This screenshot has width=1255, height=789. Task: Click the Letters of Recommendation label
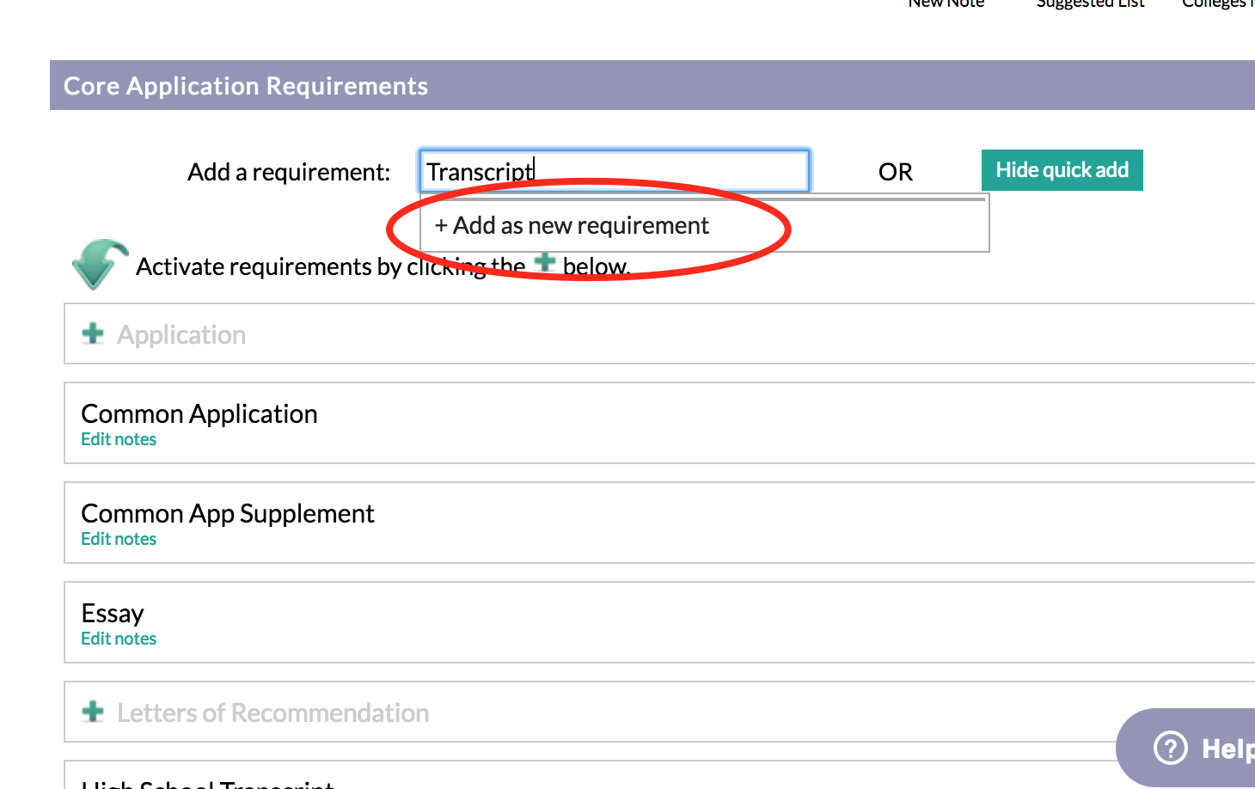tap(272, 713)
